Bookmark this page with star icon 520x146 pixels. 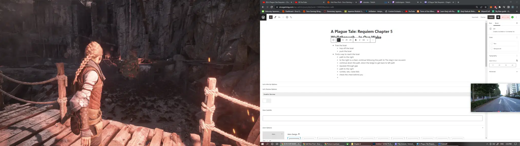485,7
